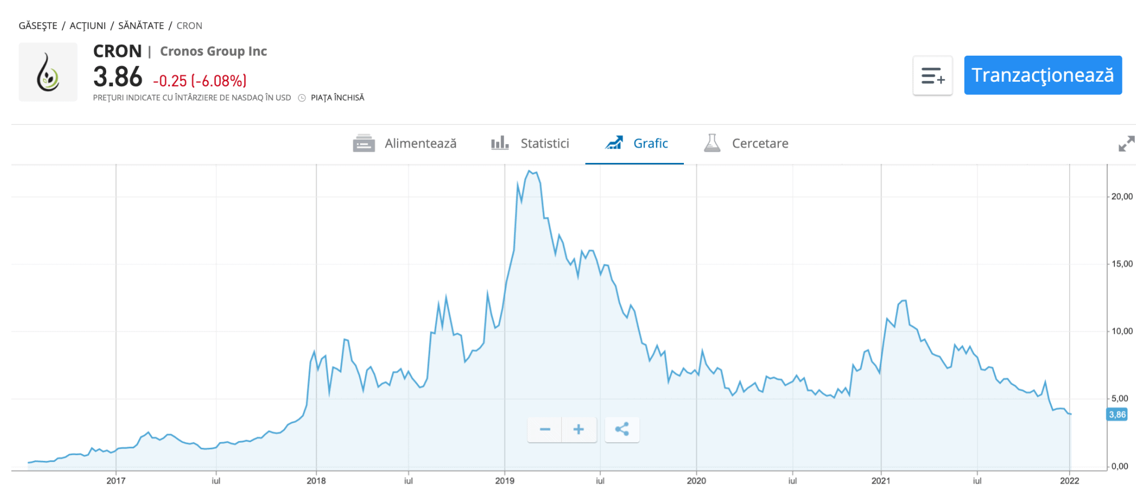Open the Alimentează tab

(404, 144)
